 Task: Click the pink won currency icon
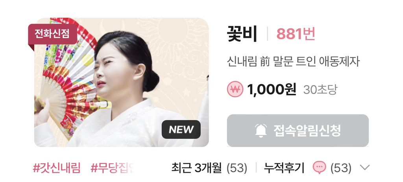(x=235, y=89)
